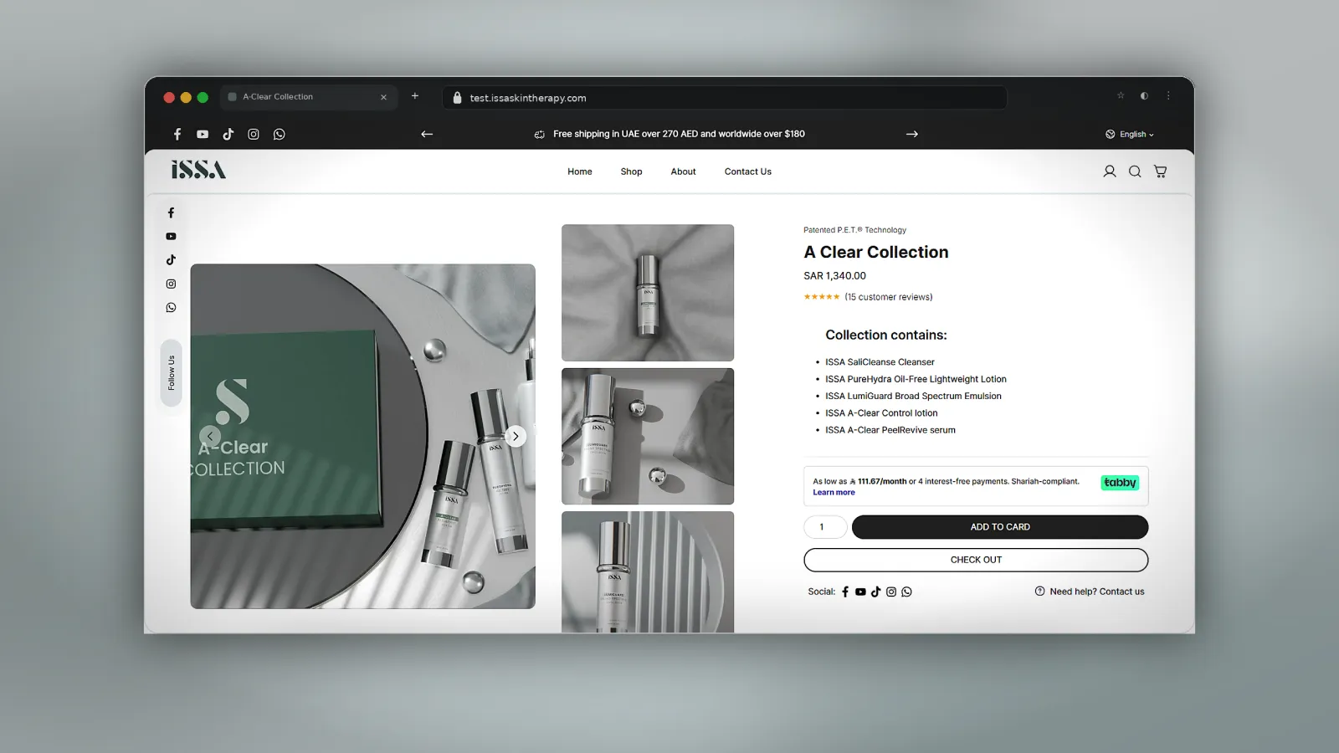The height and width of the screenshot is (753, 1339).
Task: Share via Facebook icon beside Social label
Action: [845, 592]
